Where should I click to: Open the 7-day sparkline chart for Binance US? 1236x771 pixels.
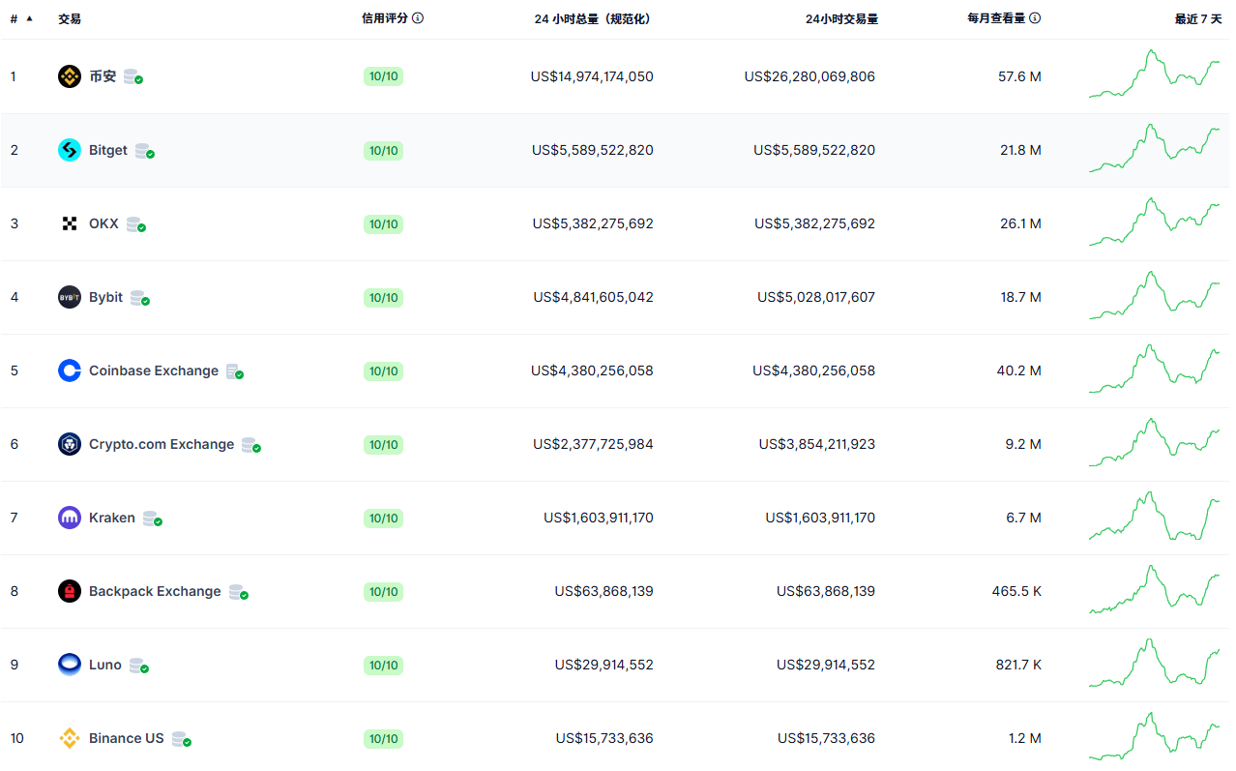(x=1155, y=736)
